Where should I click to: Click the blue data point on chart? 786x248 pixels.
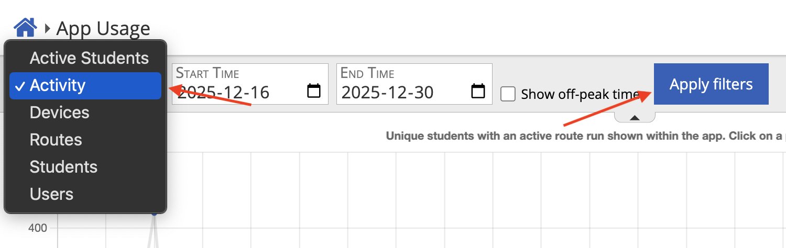154,213
